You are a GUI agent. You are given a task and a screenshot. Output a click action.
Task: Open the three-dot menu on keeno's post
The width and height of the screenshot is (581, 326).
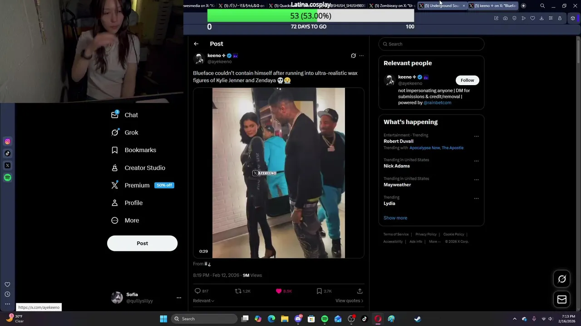(361, 56)
